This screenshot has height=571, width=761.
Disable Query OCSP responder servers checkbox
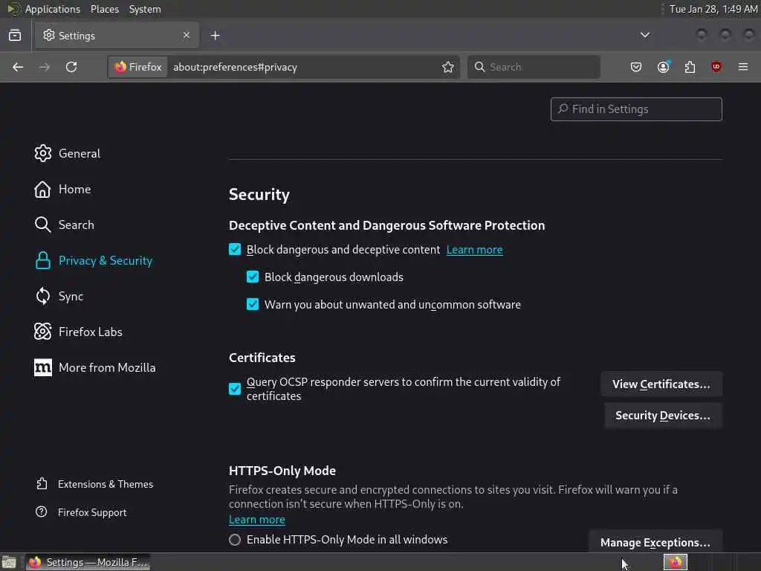tap(235, 389)
